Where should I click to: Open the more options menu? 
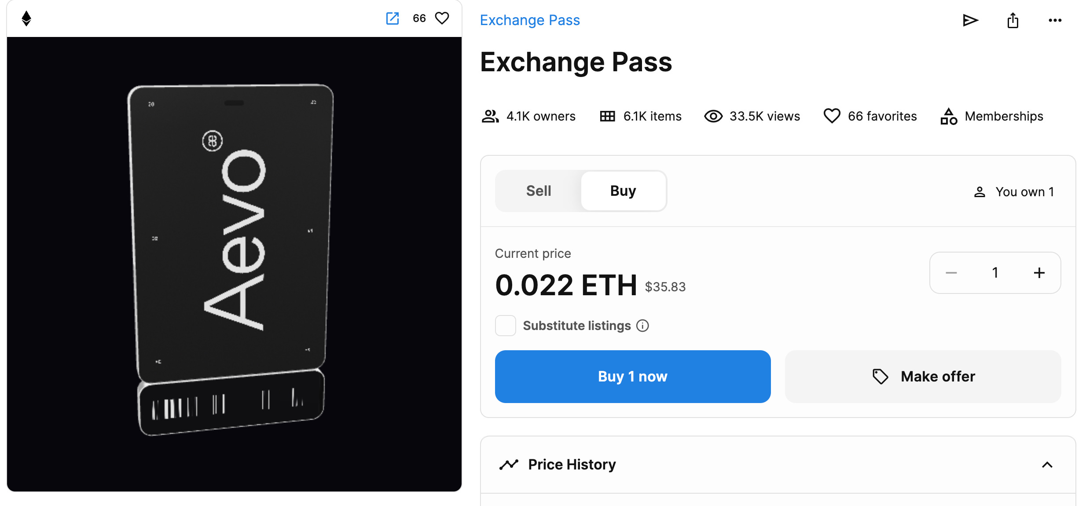tap(1055, 20)
